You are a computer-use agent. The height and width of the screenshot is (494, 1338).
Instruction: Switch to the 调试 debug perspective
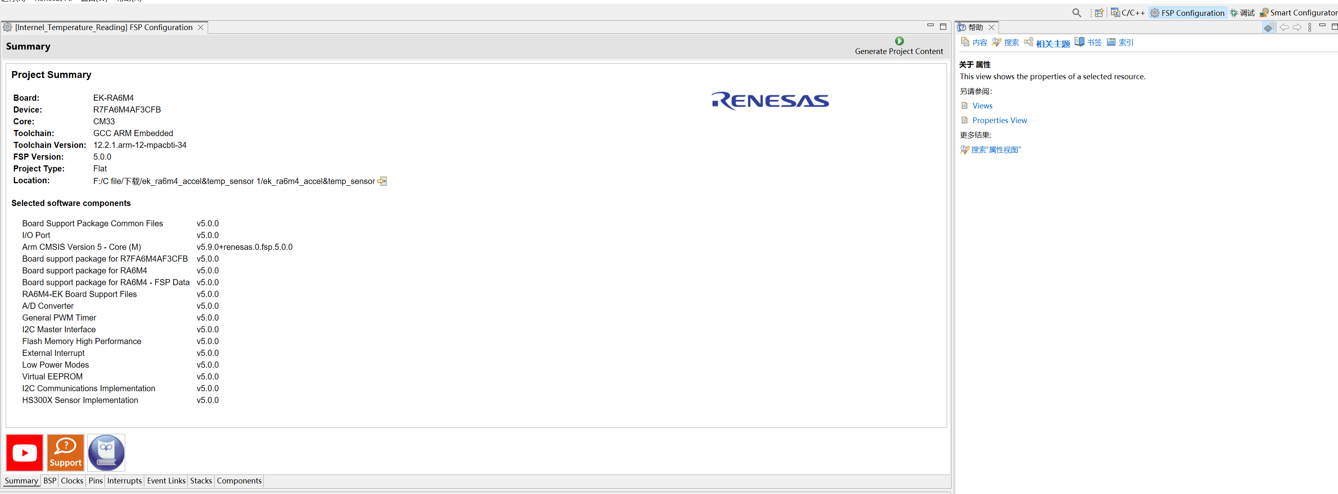point(1242,13)
